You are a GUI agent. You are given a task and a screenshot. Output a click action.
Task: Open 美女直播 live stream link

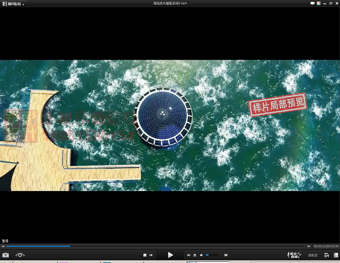click(x=294, y=255)
